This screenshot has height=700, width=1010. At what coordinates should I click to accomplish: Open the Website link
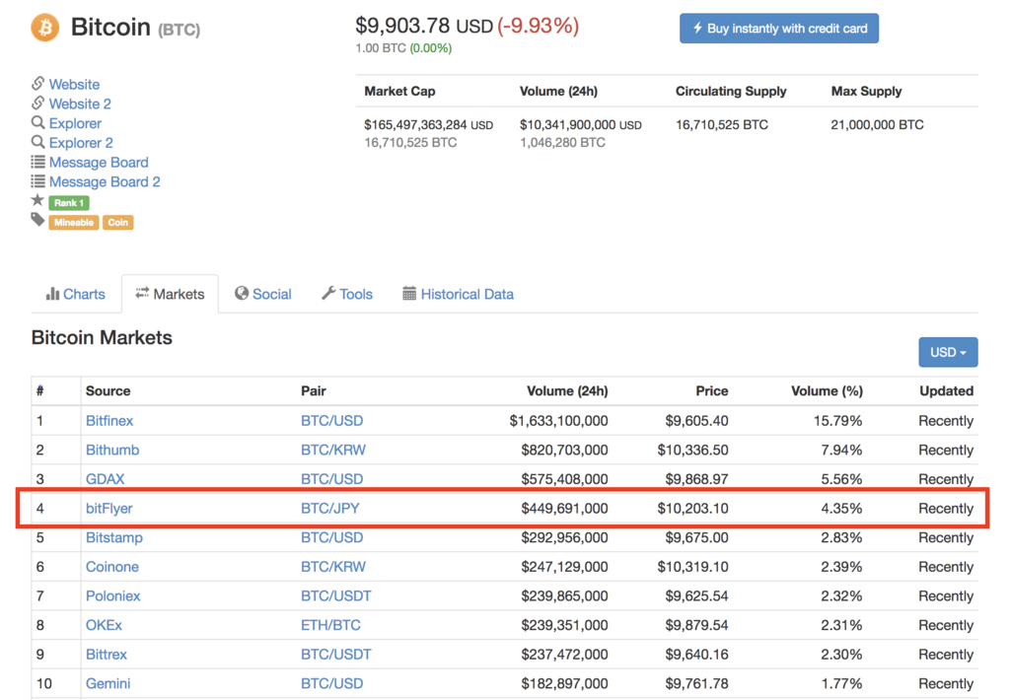tap(74, 85)
